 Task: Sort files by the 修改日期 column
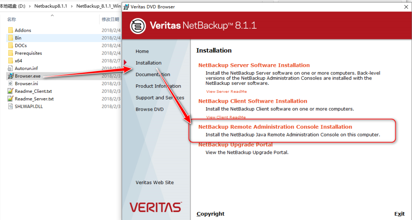pos(111,19)
